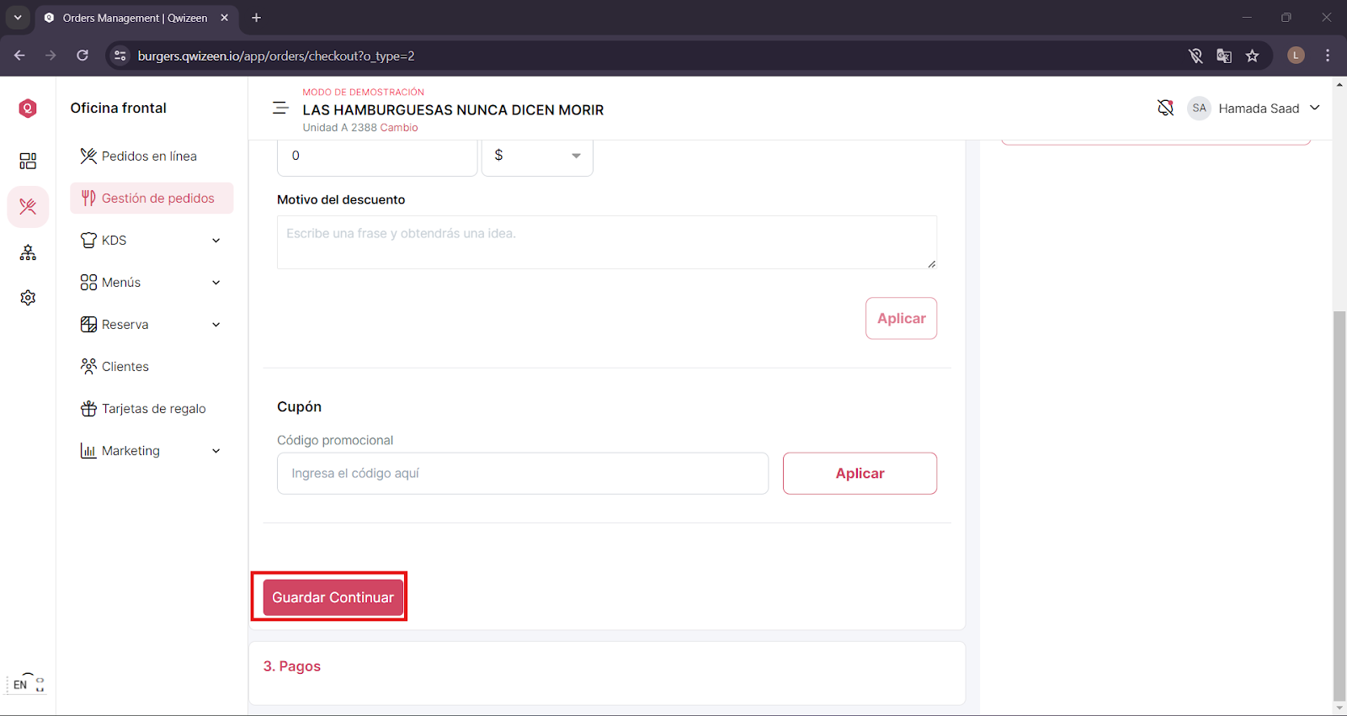Click the site information icon in address bar
Image resolution: width=1347 pixels, height=716 pixels.
(x=120, y=56)
